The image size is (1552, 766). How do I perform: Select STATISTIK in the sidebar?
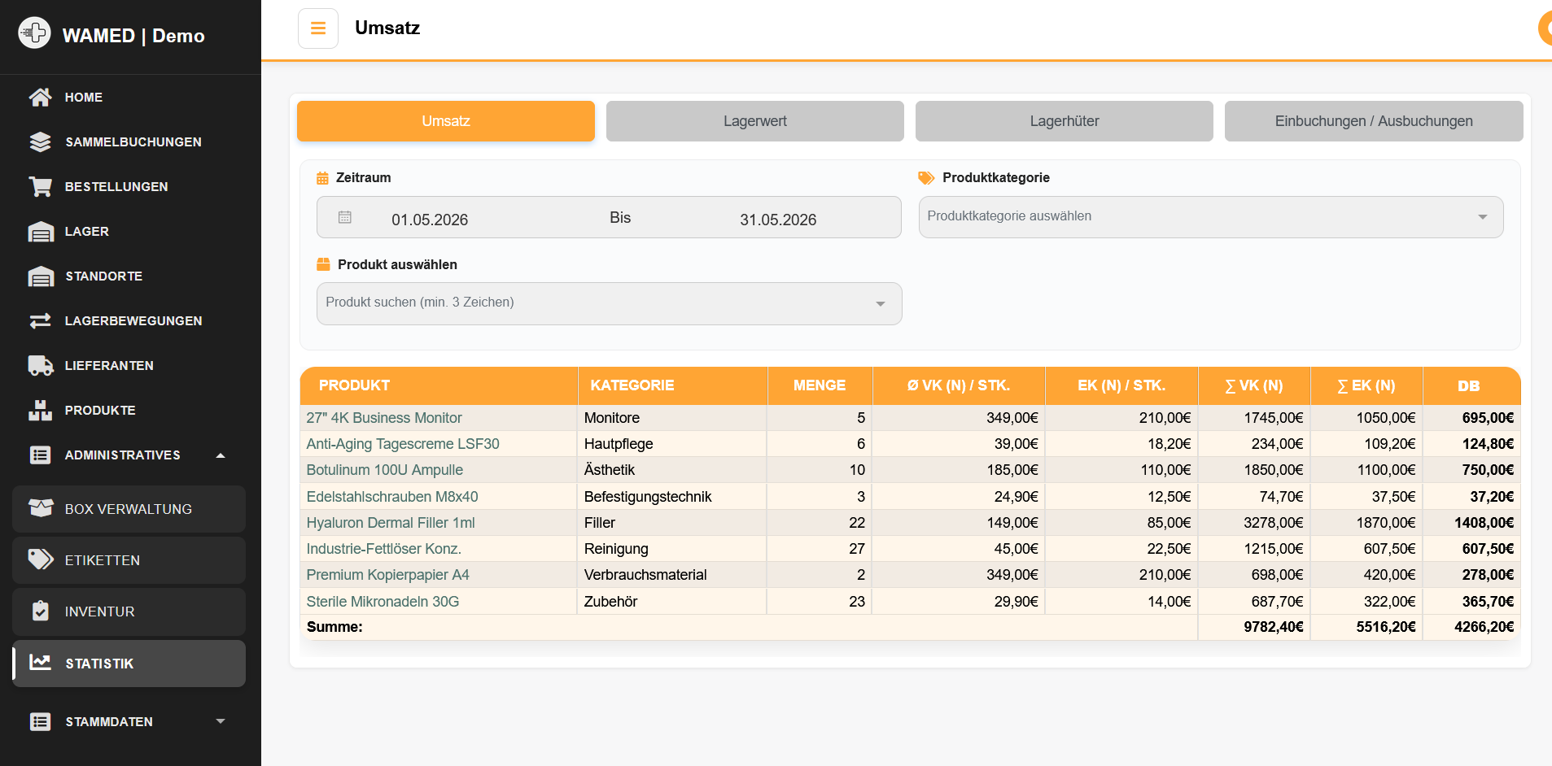pyautogui.click(x=129, y=664)
